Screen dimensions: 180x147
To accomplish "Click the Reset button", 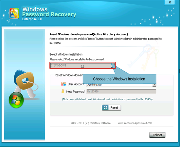I will [111, 107].
